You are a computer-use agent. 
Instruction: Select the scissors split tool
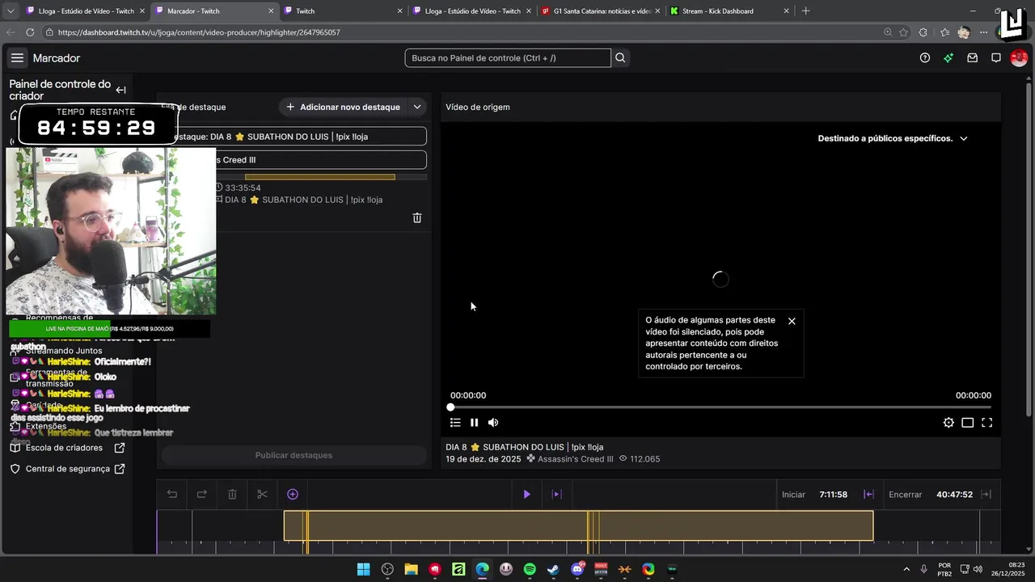(x=262, y=494)
